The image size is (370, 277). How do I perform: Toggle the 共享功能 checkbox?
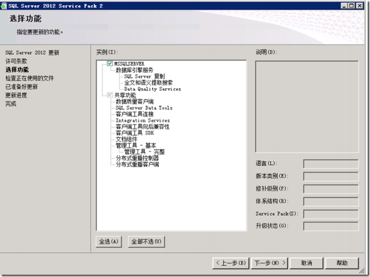coord(110,95)
